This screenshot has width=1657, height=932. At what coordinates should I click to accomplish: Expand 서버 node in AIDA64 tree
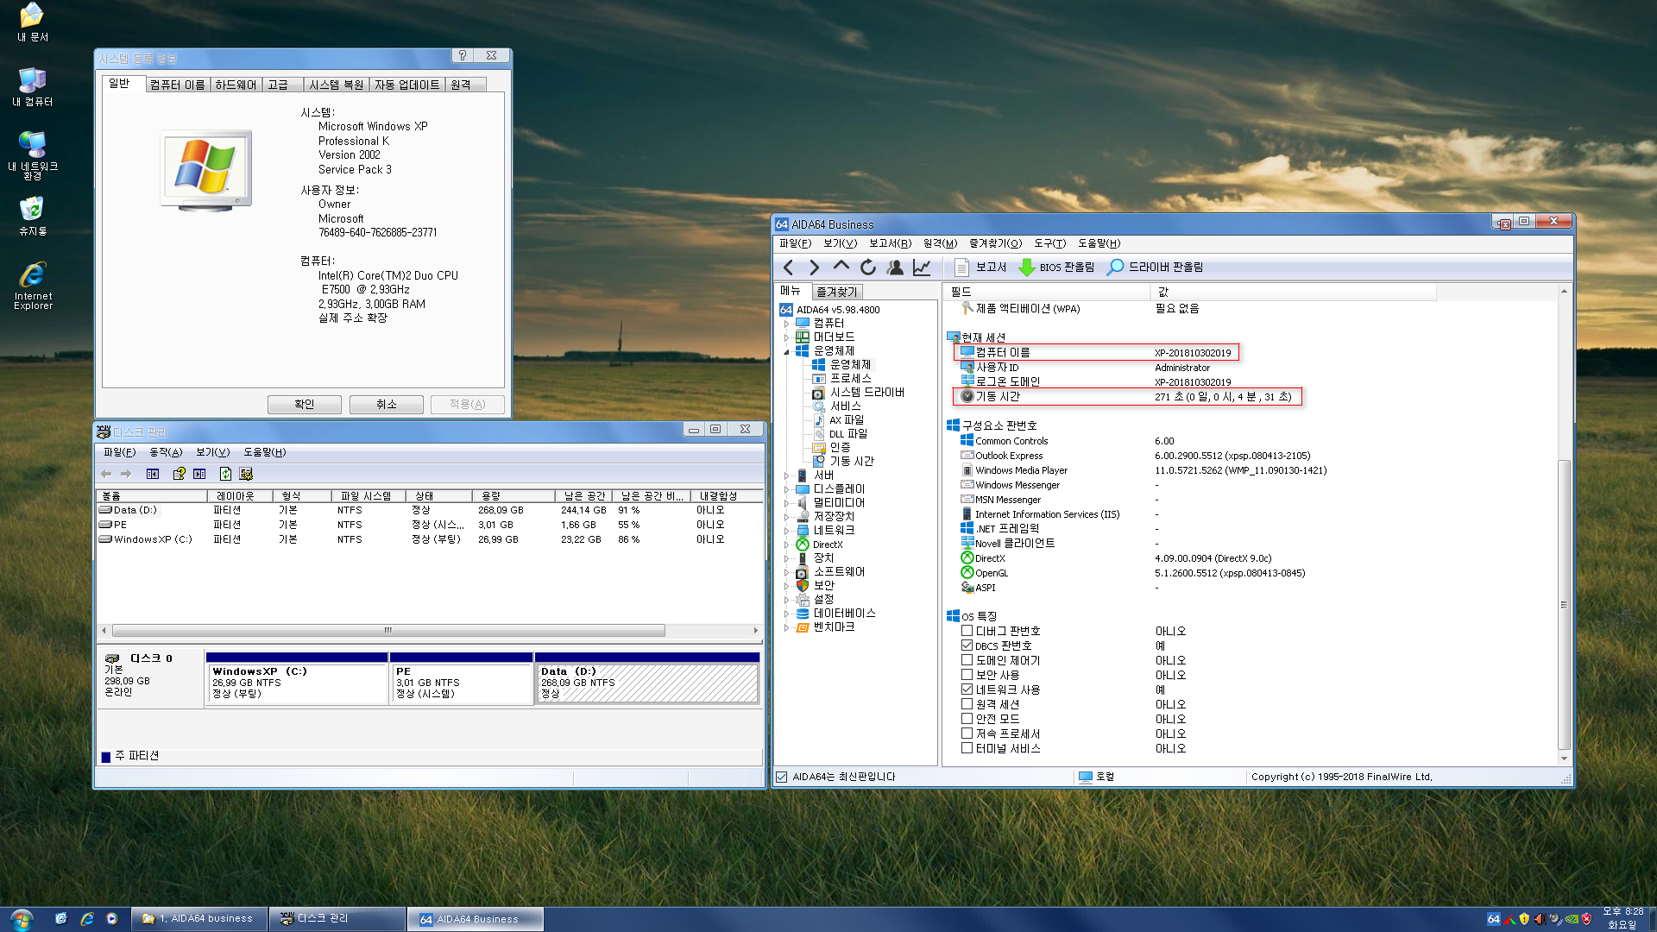tap(786, 475)
